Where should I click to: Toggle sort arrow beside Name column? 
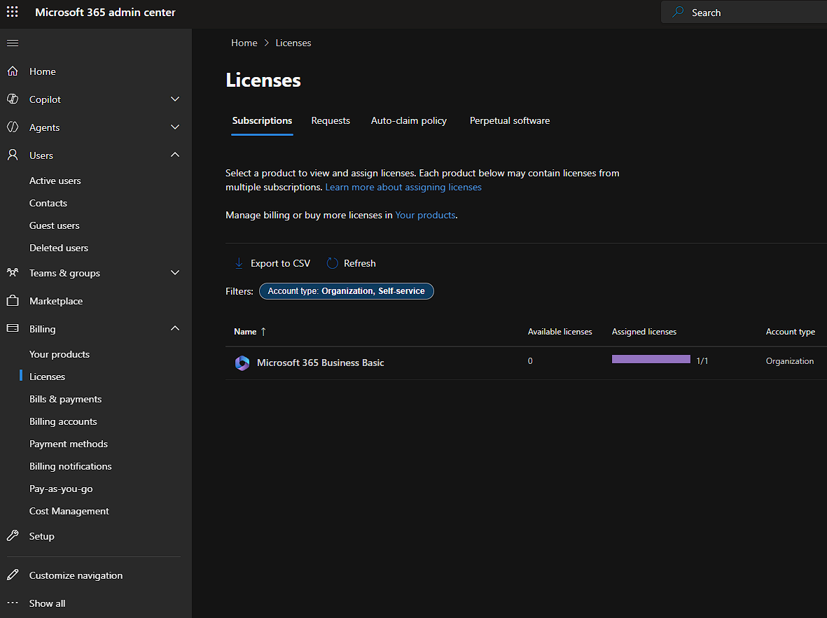(x=263, y=332)
